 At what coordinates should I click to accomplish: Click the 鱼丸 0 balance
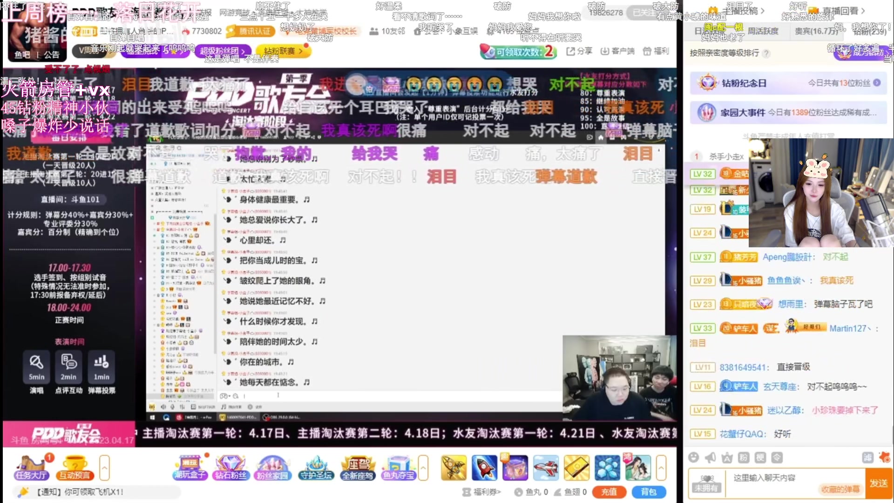tap(531, 492)
